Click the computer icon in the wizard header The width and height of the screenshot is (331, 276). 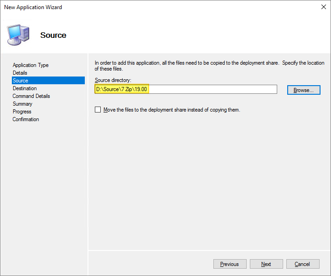pos(18,34)
